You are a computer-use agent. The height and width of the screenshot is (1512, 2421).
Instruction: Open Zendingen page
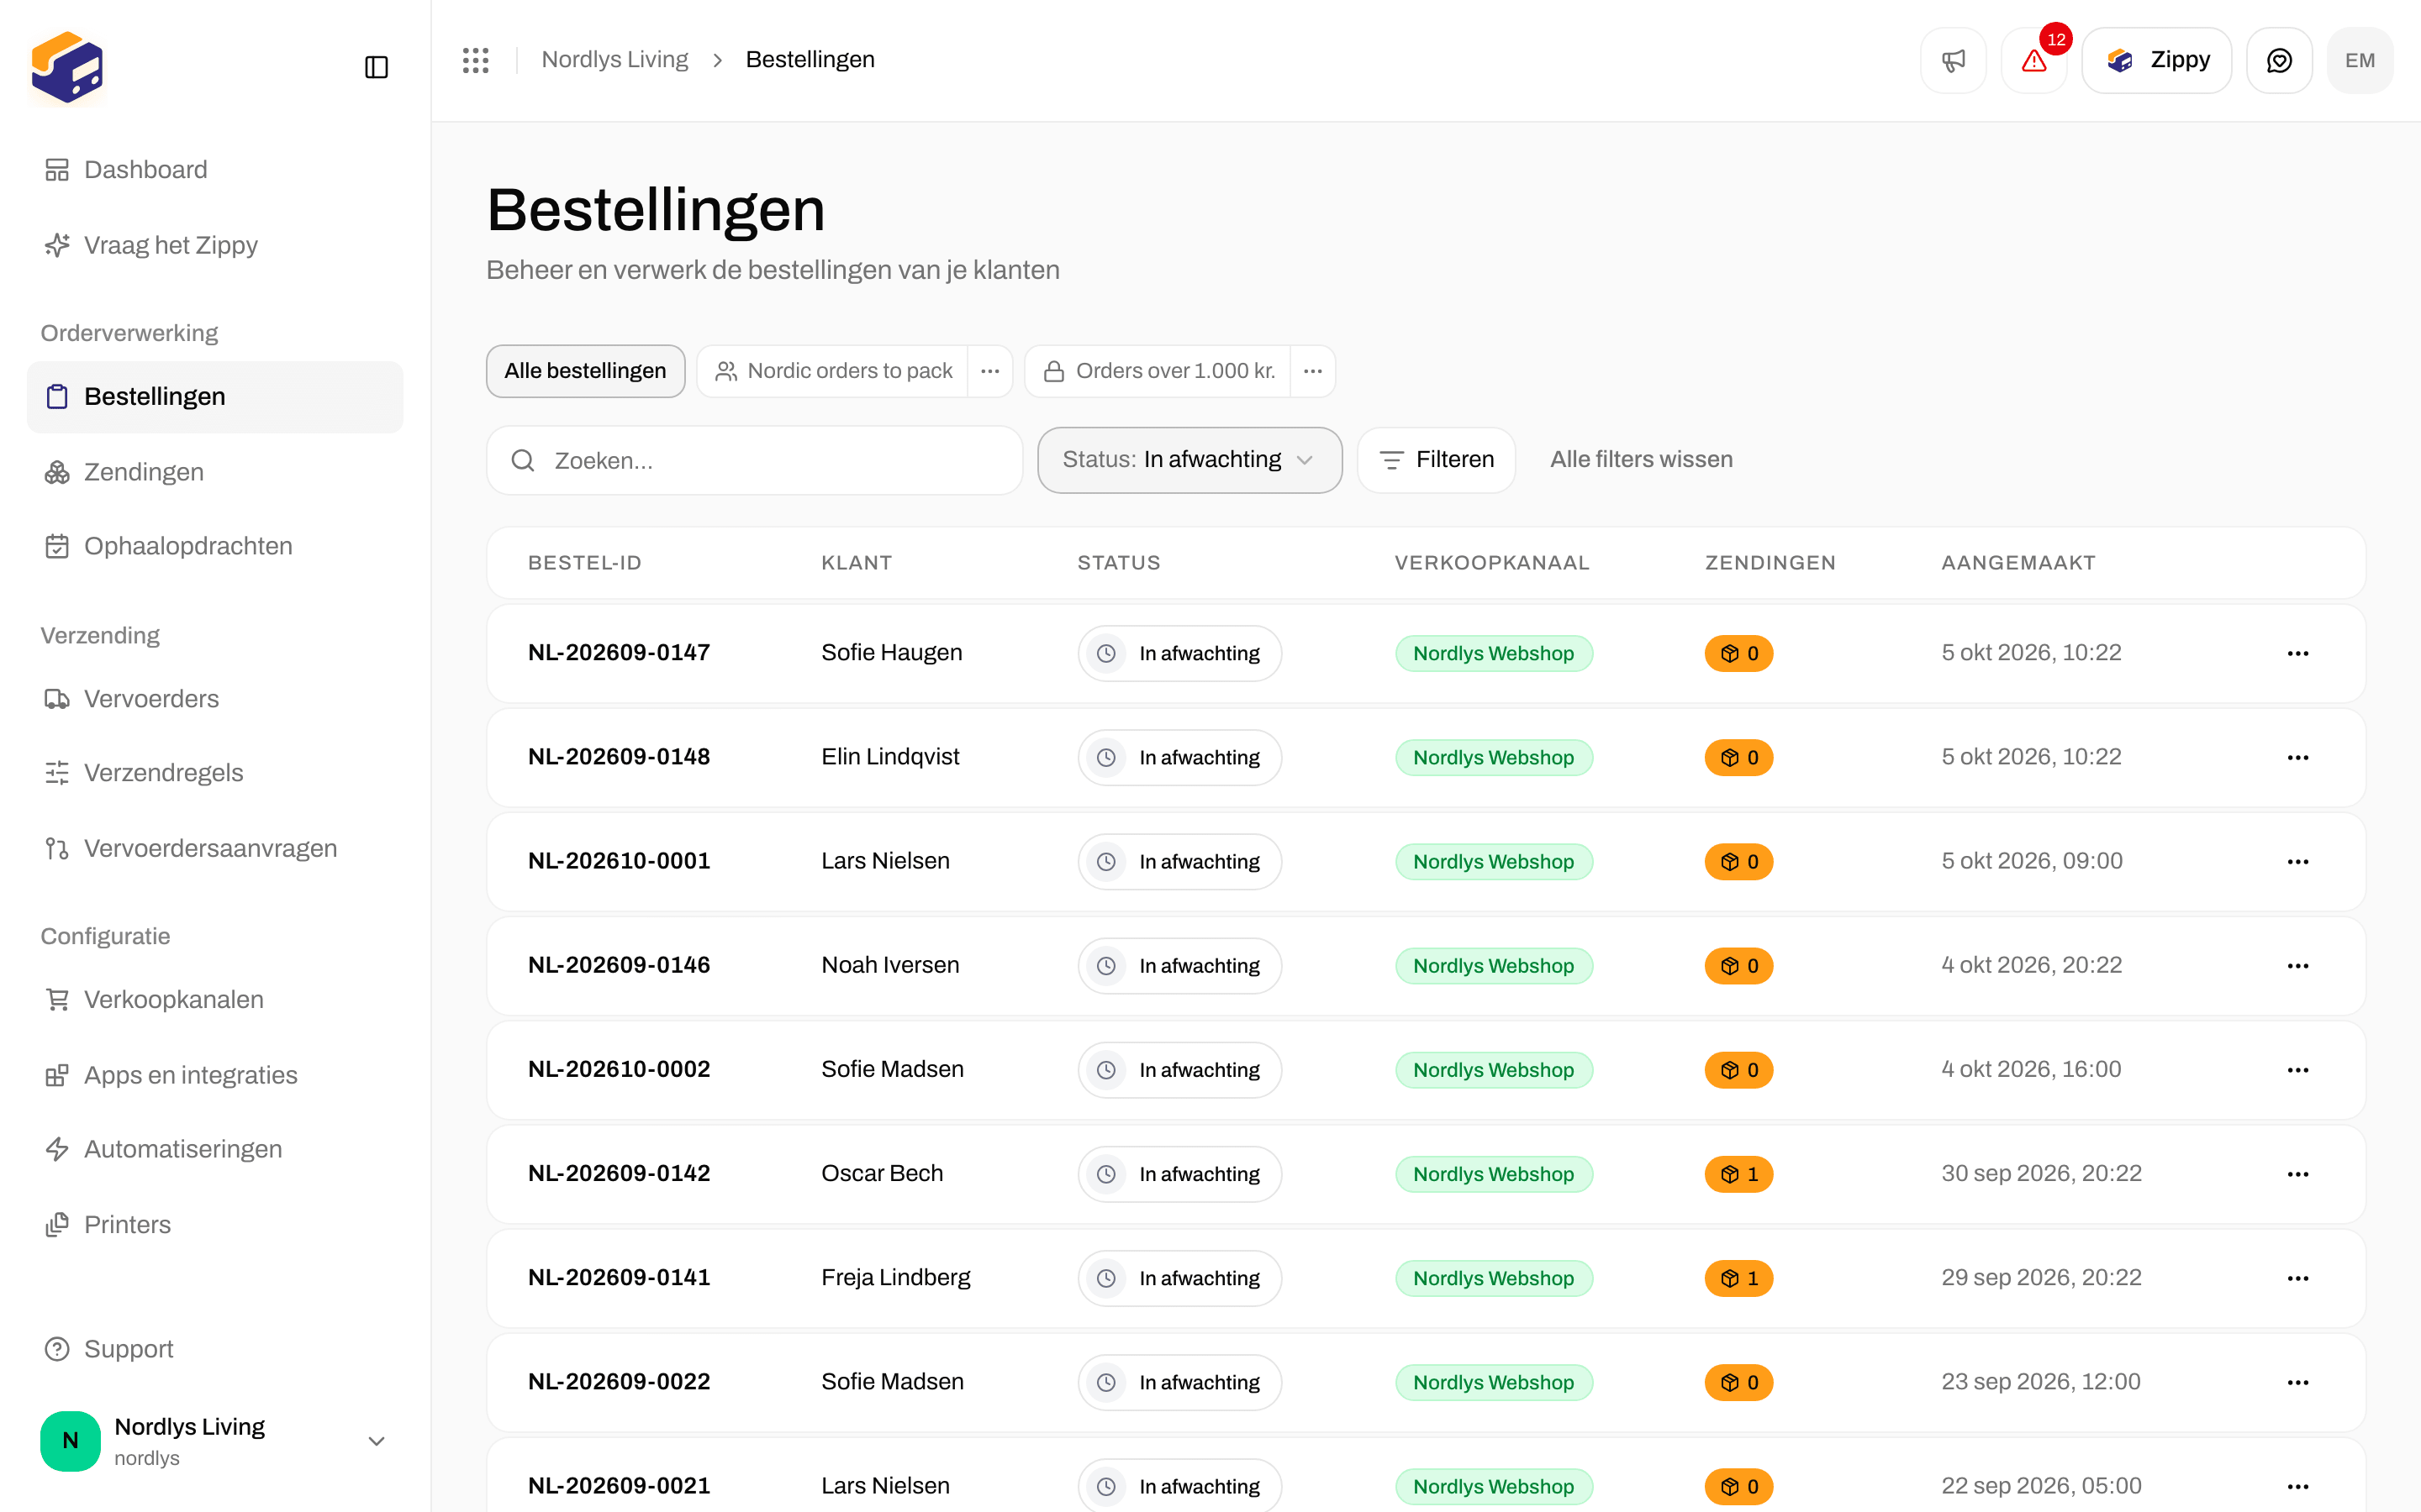tap(215, 472)
